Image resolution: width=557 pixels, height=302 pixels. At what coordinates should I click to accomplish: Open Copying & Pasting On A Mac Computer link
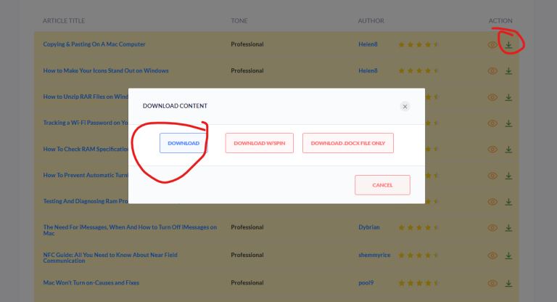click(x=94, y=44)
